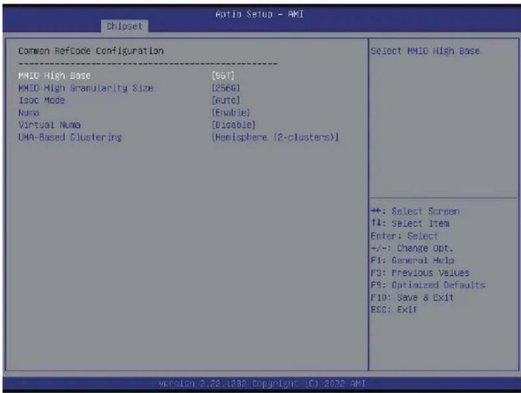The image size is (521, 393).
Task: Click the Select Screen key hint
Action: coord(415,211)
